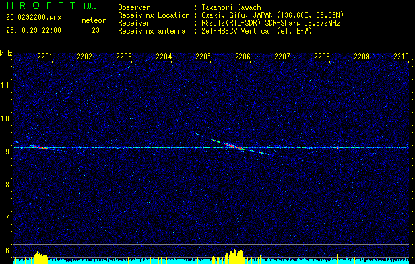Click the HROFFT title text
The width and height of the screenshot is (415, 264).
(x=37, y=6)
